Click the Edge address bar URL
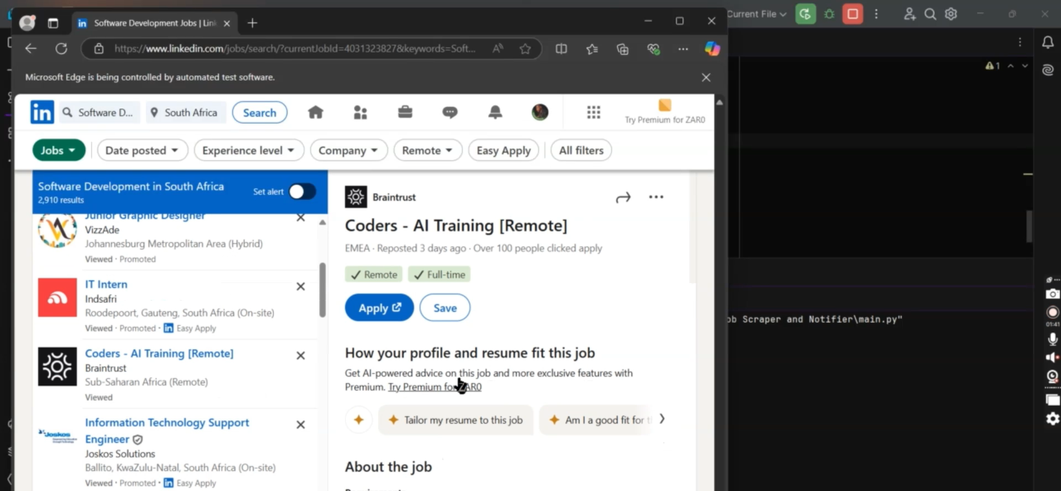 pyautogui.click(x=295, y=49)
